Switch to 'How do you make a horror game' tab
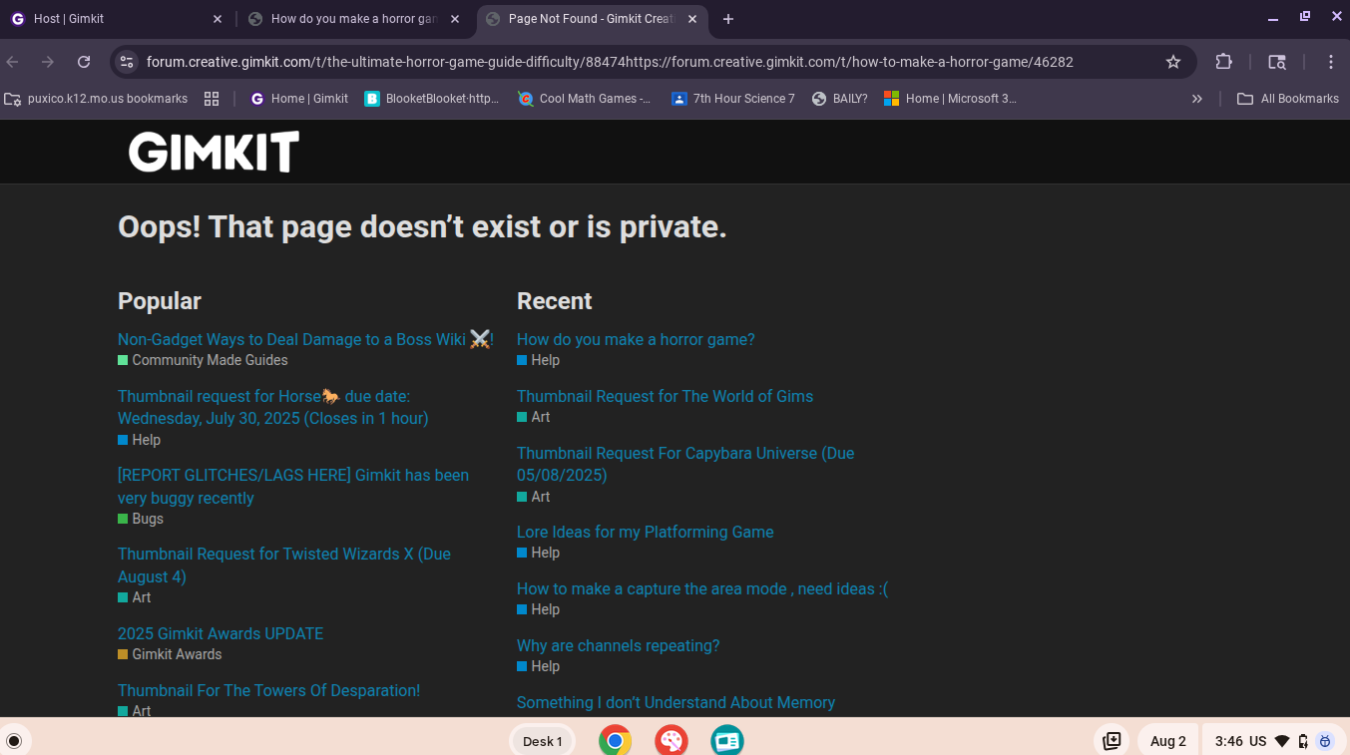The height and width of the screenshot is (755, 1350). pyautogui.click(x=349, y=19)
